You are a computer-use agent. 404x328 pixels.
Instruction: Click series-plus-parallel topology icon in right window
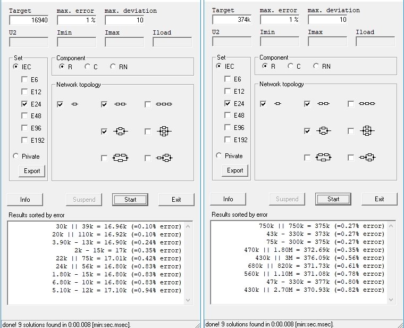tap(367, 157)
